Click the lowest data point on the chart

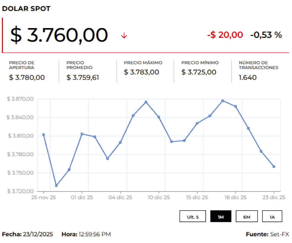(56, 185)
